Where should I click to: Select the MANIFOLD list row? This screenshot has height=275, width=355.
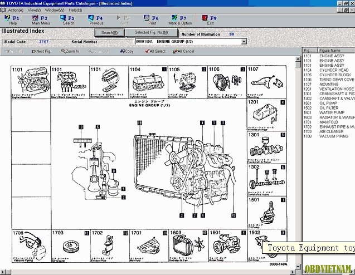coord(329,122)
